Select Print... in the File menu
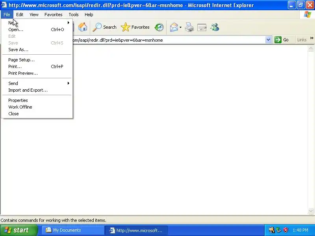Viewport: 315px width, 236px height. 37,66
